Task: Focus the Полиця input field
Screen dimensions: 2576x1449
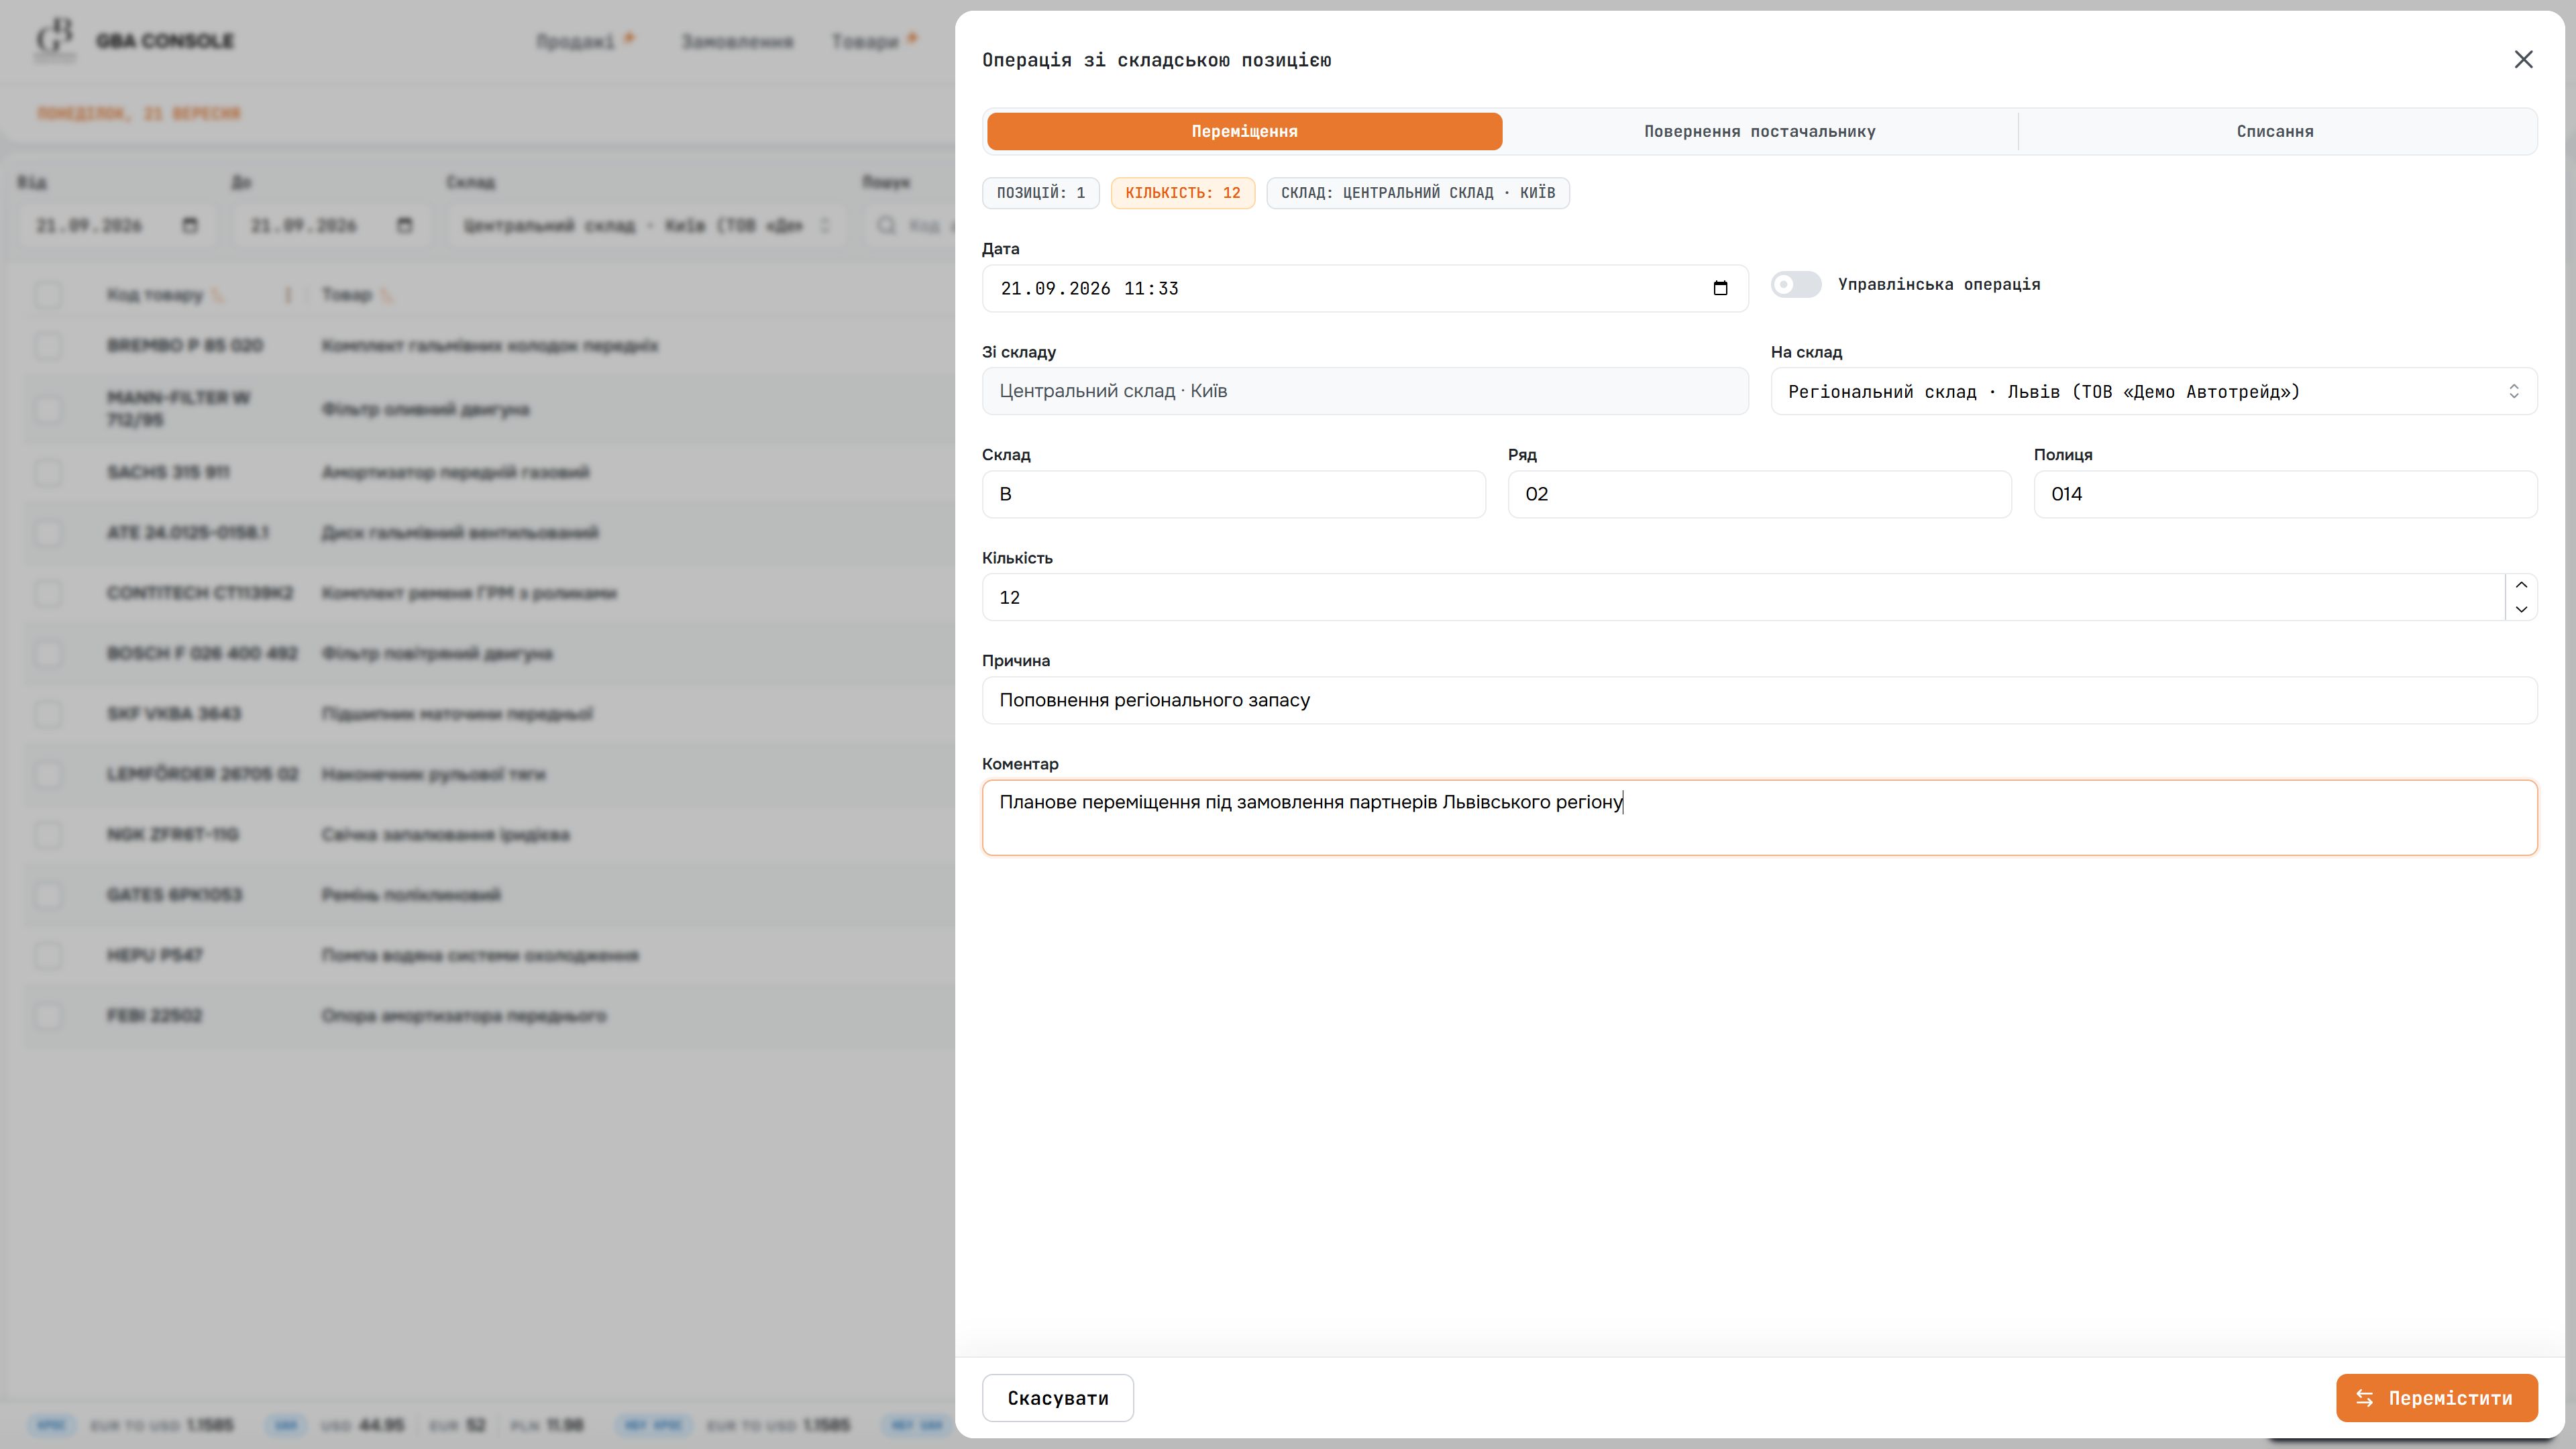Action: [x=2285, y=494]
